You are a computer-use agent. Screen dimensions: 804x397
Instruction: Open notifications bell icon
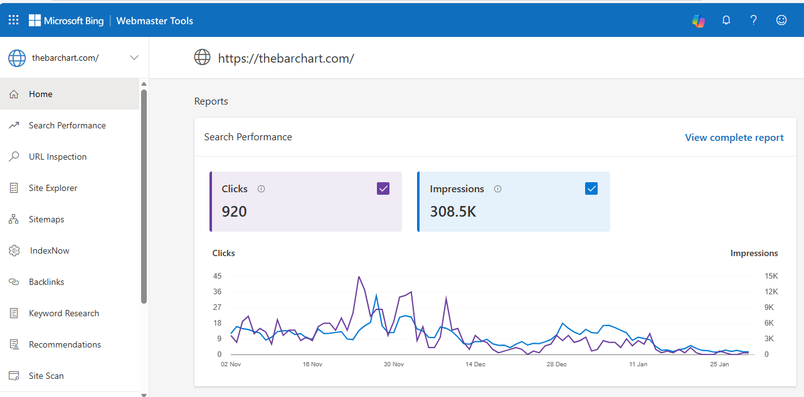[726, 20]
